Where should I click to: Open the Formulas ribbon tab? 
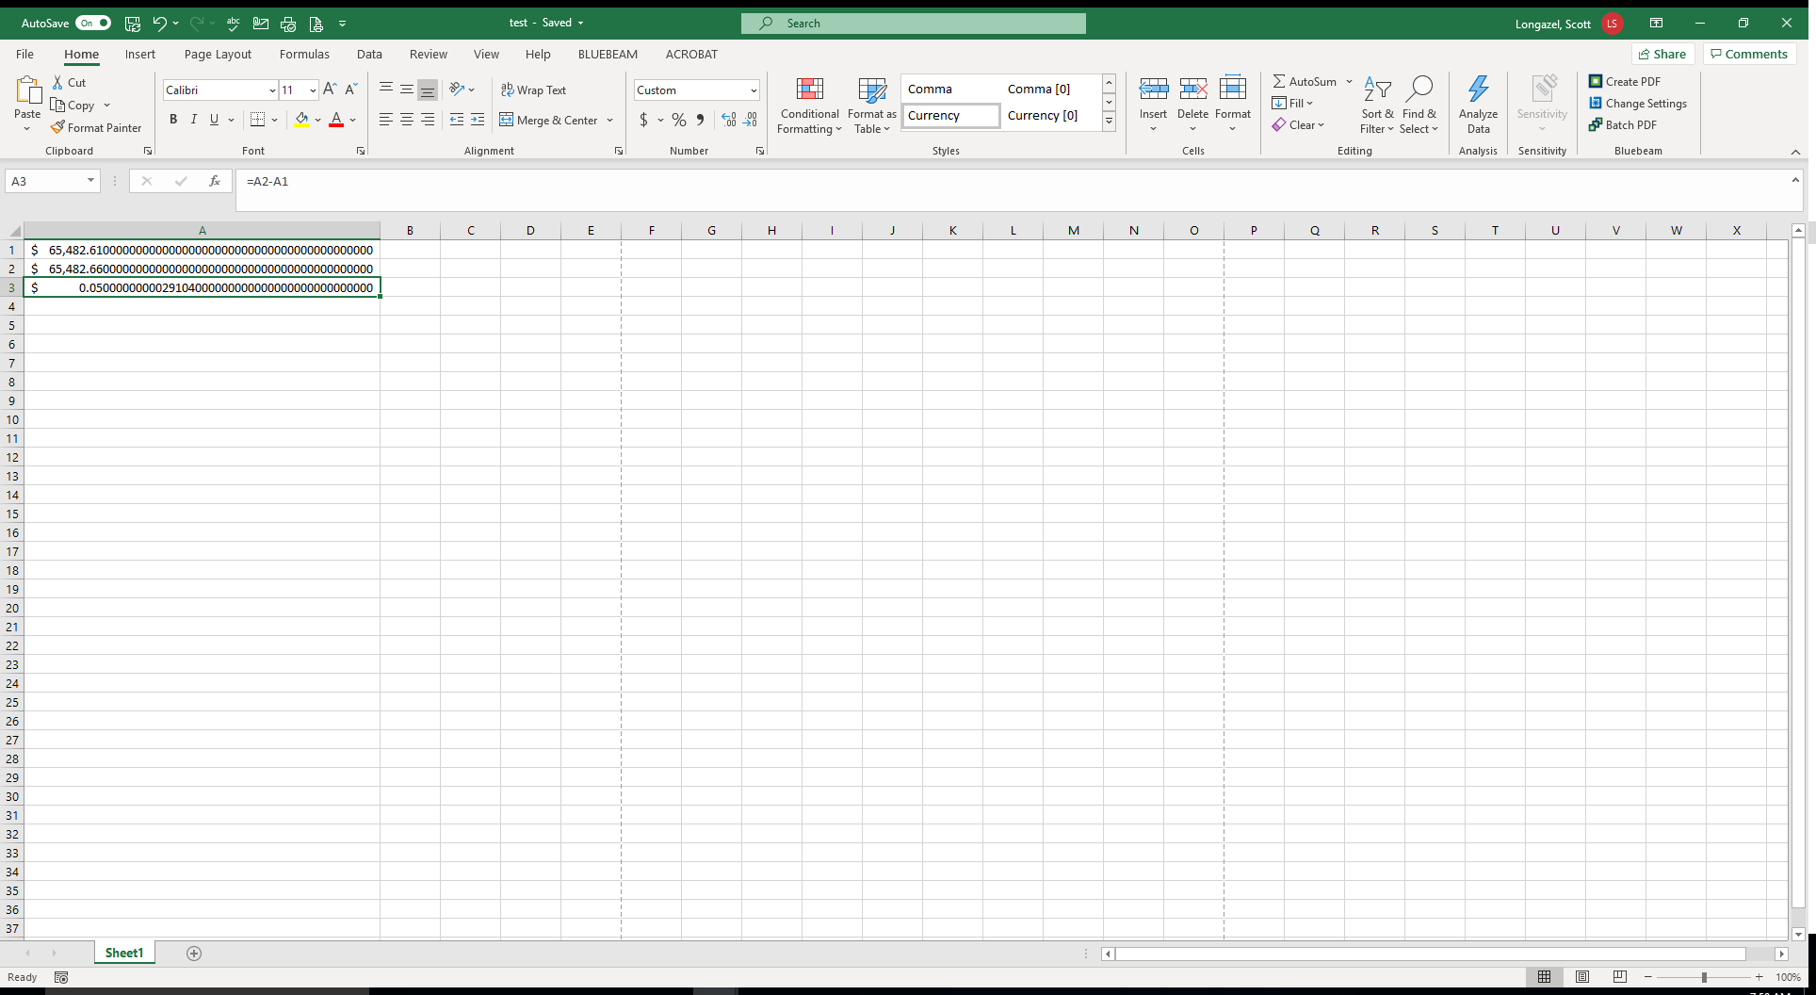click(x=304, y=54)
